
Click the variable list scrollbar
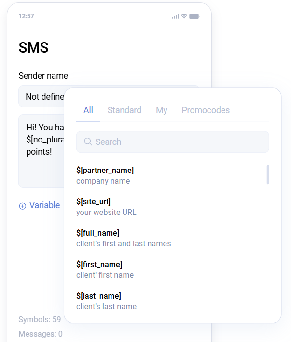coord(268,174)
